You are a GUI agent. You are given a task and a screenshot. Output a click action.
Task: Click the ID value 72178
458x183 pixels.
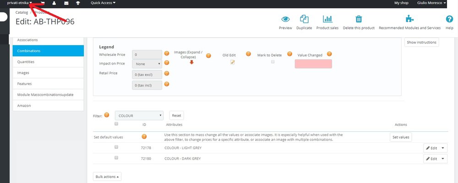[146, 148]
